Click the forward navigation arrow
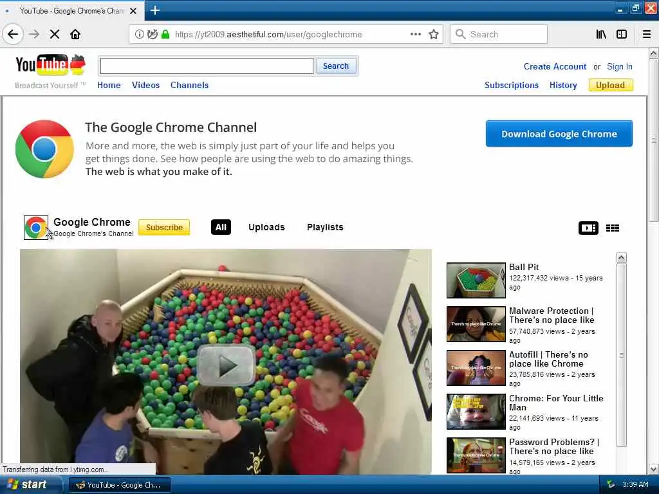659x494 pixels. click(x=34, y=34)
